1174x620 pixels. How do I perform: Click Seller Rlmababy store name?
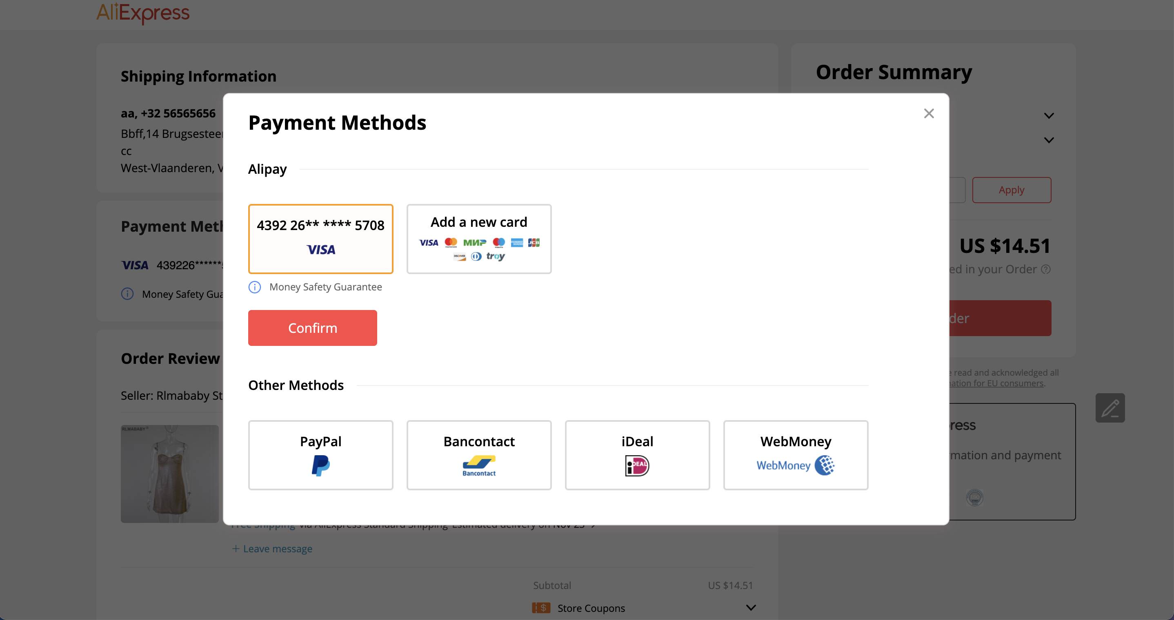pyautogui.click(x=172, y=395)
